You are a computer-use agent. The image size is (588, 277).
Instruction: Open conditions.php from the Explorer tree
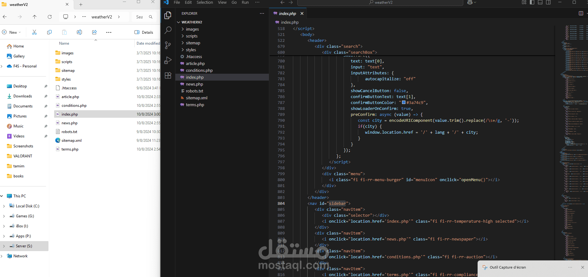pos(199,70)
